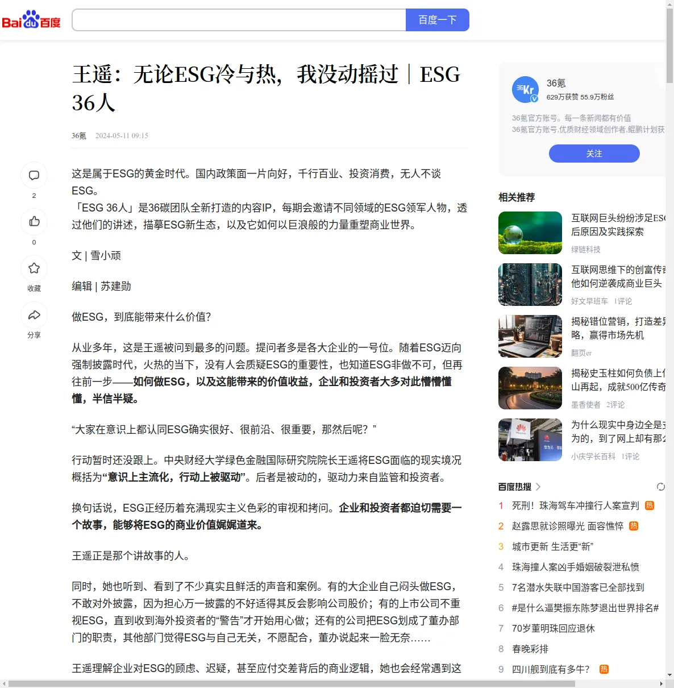This screenshot has width=674, height=688.
Task: Click the翻页er source label
Action: tap(581, 353)
